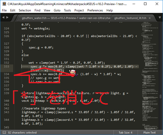Open the Selection menu
The image size is (163, 135).
(25, 11)
